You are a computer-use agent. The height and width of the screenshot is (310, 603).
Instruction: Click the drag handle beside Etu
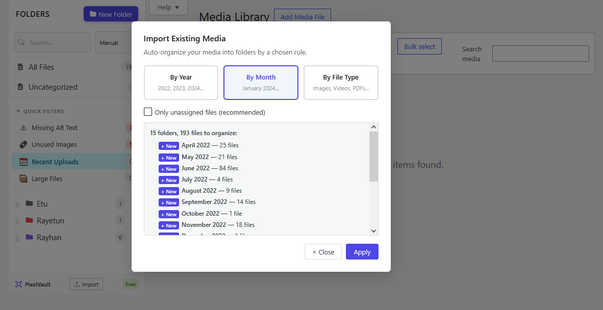(17, 205)
